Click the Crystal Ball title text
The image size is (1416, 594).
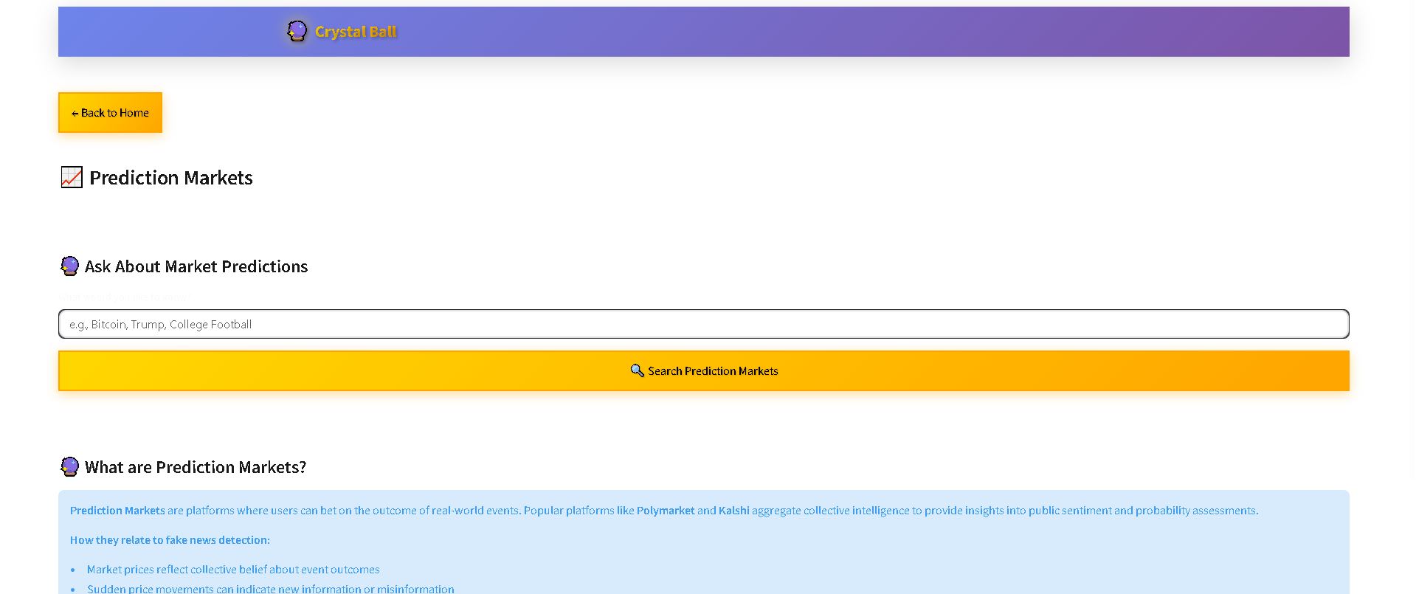click(x=356, y=32)
